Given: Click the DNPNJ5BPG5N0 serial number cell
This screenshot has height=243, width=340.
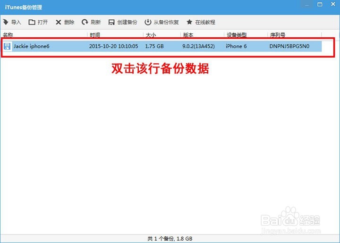Looking at the screenshot, I should pos(289,46).
